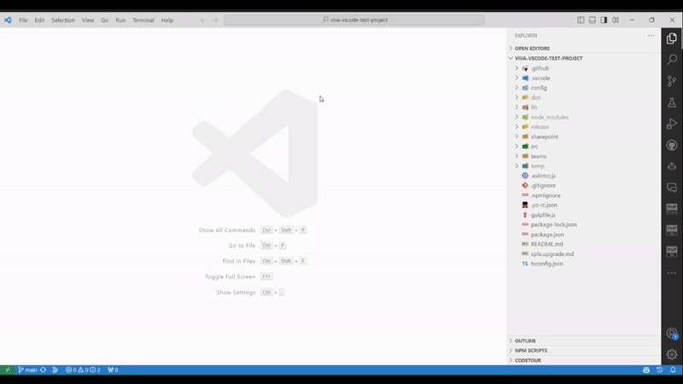Click the history clock icon in status bar
The height and width of the screenshot is (384, 683).
coord(659,369)
